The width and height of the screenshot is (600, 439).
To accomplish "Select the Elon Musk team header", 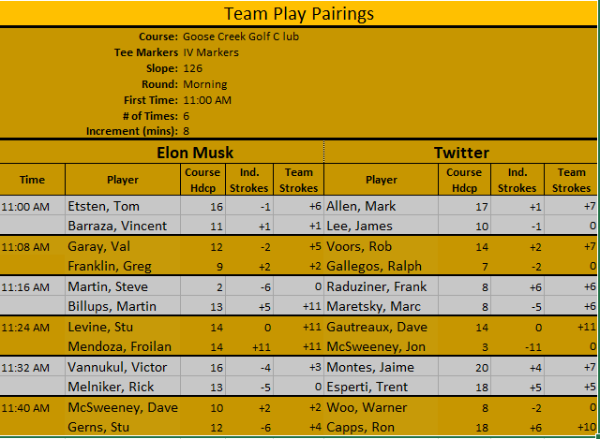I will click(194, 153).
